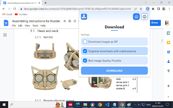Open Chrome profile avatar in toolbar
Image resolution: width=173 pixels, height=108 pixels.
pyautogui.click(x=164, y=9)
